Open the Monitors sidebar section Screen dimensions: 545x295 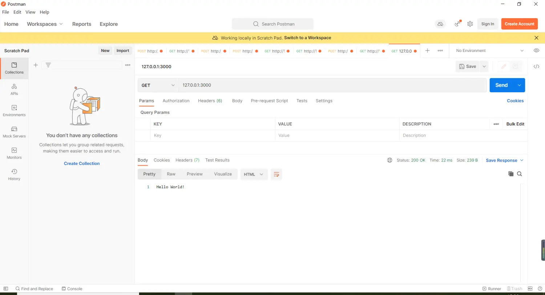(14, 153)
